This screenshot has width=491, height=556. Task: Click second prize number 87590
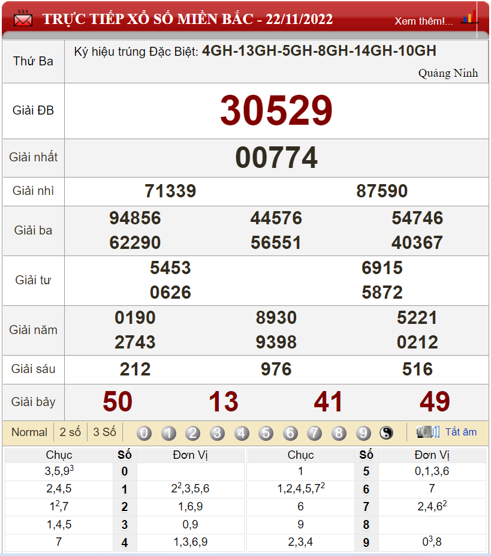point(382,191)
